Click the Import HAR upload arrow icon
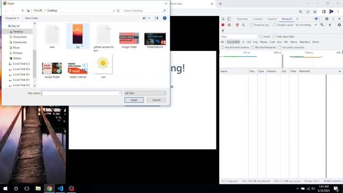343x193 pixels. (x=330, y=25)
